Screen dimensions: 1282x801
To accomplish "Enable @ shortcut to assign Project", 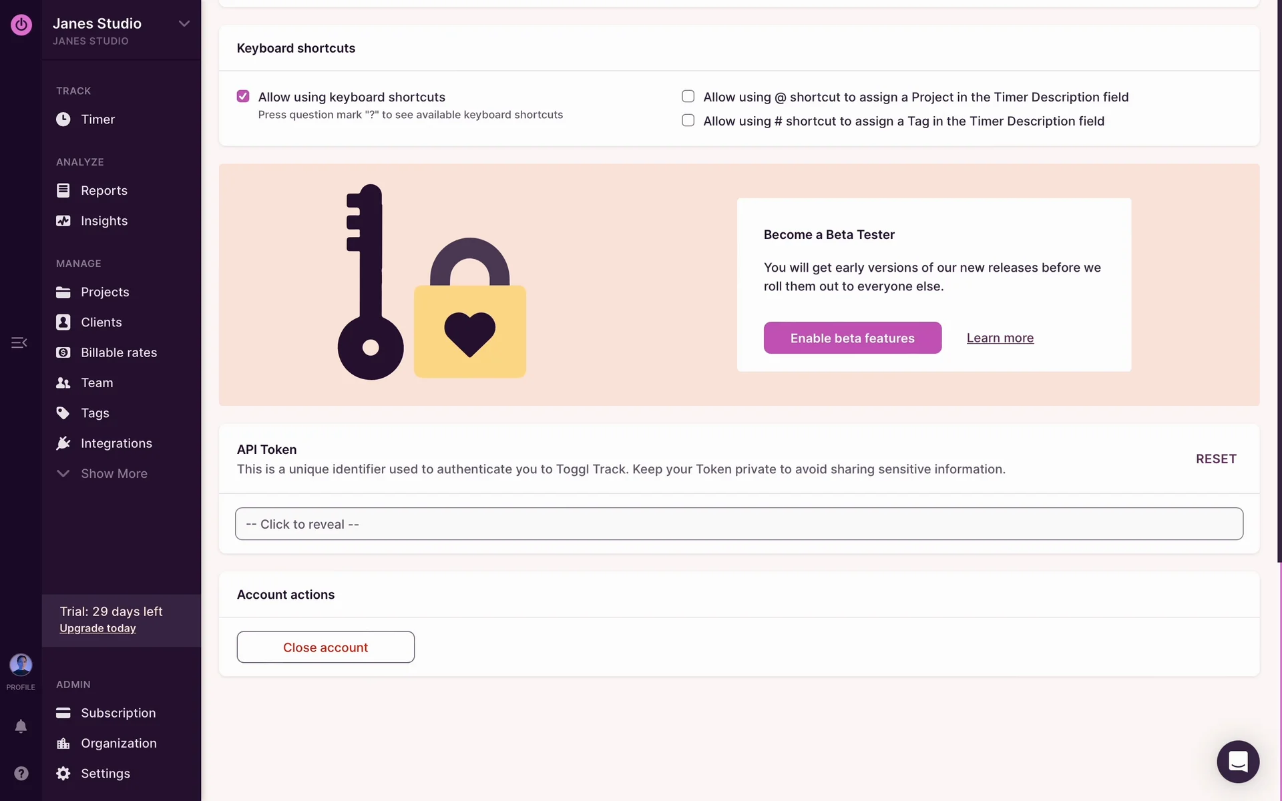I will [688, 97].
